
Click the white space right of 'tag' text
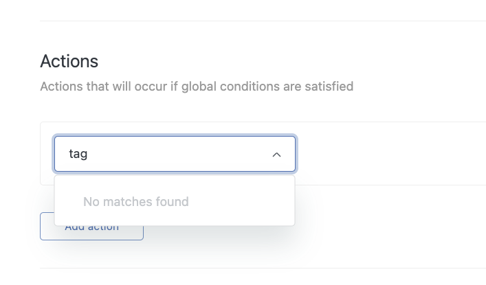coord(179,155)
